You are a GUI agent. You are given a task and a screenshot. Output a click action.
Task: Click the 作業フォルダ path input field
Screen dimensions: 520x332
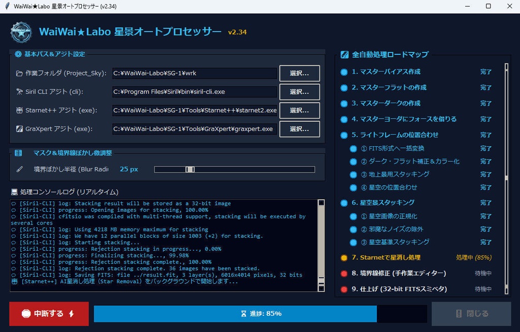[194, 73]
